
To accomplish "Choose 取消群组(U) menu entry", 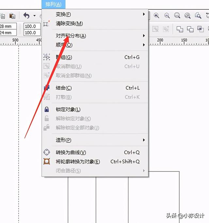I will pos(95,67).
